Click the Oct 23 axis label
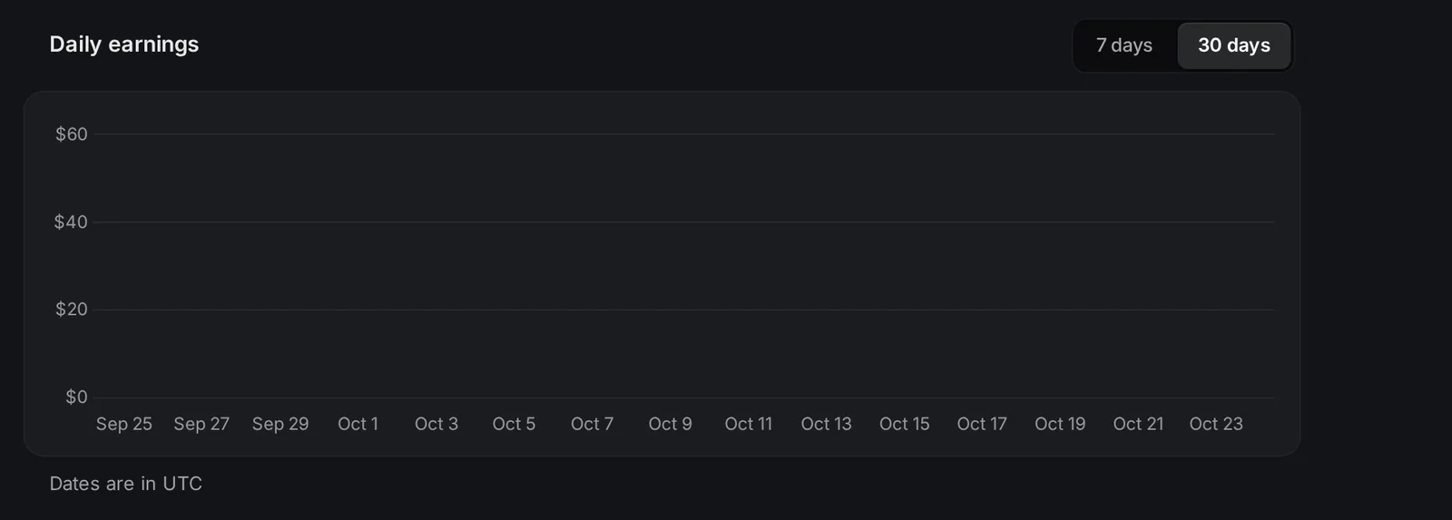This screenshot has height=520, width=1452. [1216, 424]
